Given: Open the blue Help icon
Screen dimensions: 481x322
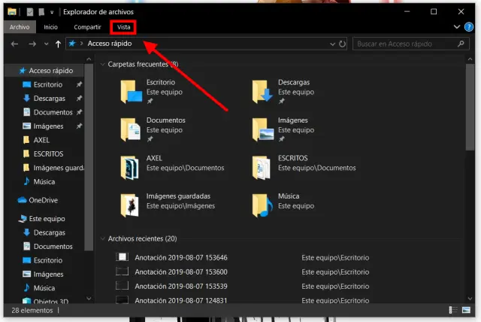Looking at the screenshot, I should [469, 27].
